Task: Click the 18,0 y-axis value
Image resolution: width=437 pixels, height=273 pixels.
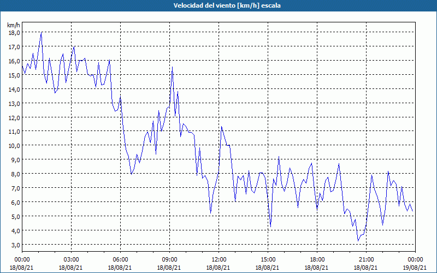Action: pos(14,33)
